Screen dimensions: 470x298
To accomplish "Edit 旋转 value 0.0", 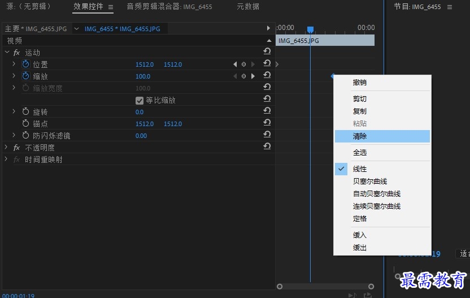I will click(x=140, y=112).
